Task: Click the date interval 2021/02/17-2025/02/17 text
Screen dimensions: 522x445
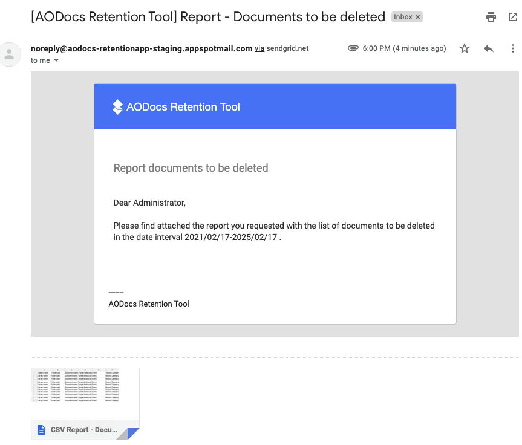Action: (x=230, y=237)
